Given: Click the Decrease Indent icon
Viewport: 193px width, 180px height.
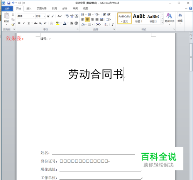Looking at the screenshot, I should click(104, 14).
